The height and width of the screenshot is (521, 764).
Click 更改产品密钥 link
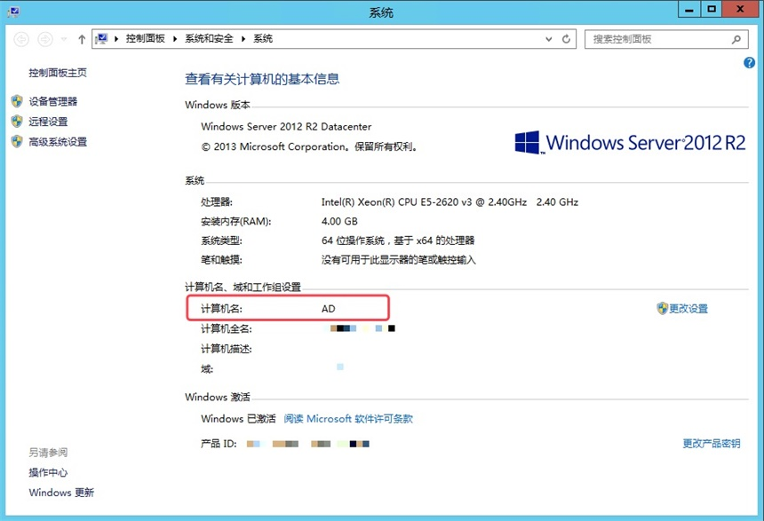[712, 443]
